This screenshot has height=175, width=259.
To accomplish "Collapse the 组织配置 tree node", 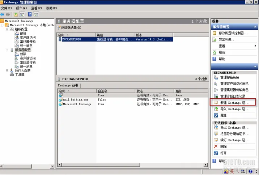I will click(x=7, y=29).
